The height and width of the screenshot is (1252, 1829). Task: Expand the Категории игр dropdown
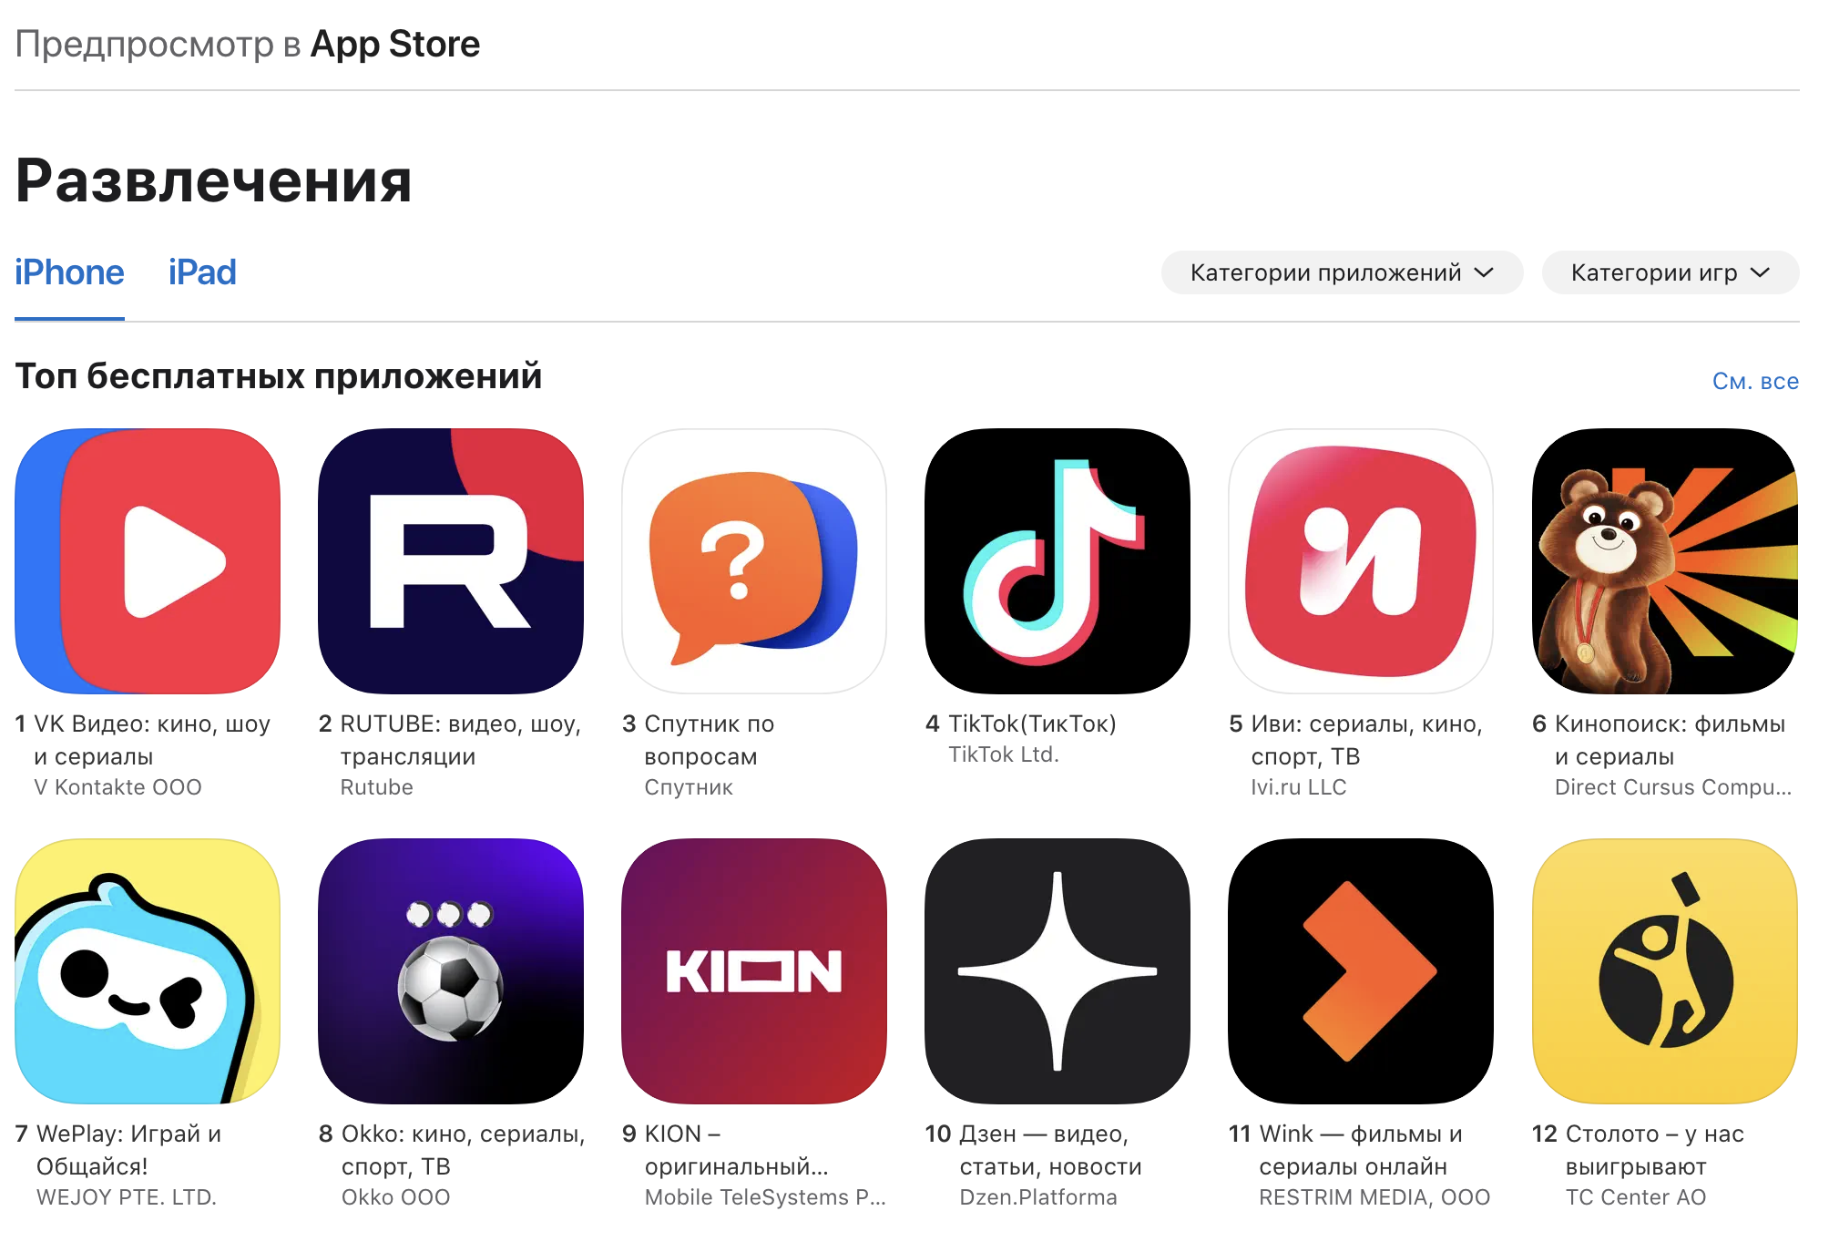coord(1671,272)
